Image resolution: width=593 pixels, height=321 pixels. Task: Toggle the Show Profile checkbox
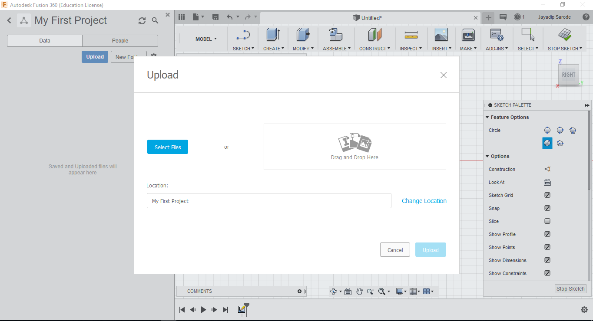click(547, 234)
